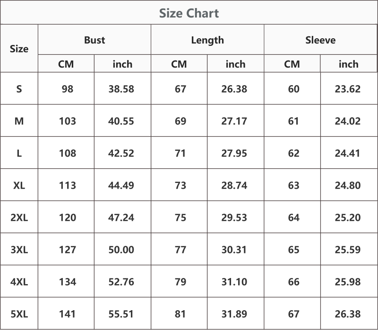378x330 pixels.
Task: Click the 5XL size row label
Action: [x=19, y=314]
